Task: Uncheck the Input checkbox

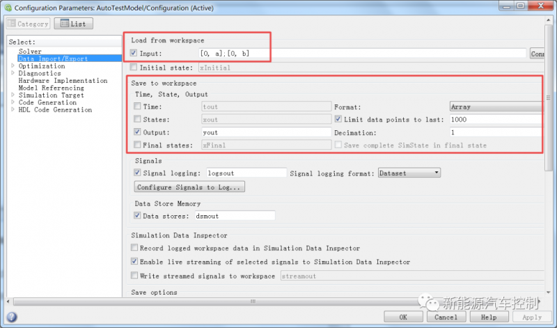Action: [x=134, y=54]
